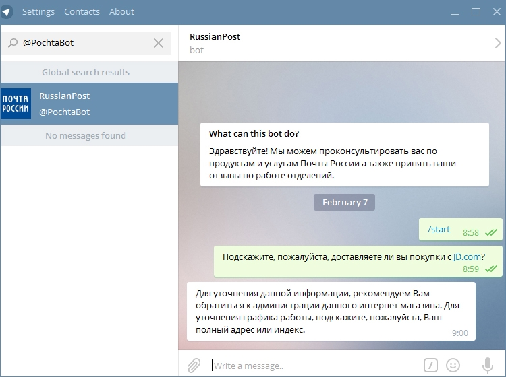Expand chat info with the header chevron
Image resolution: width=506 pixels, height=377 pixels.
pos(498,43)
